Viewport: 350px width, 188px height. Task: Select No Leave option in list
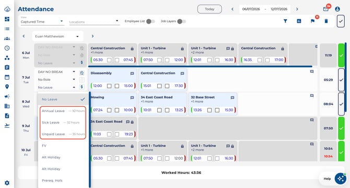(63, 99)
